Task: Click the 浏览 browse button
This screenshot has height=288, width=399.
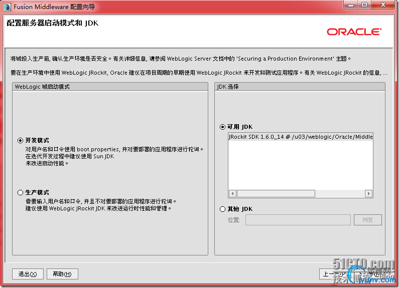Action: pyautogui.click(x=368, y=220)
